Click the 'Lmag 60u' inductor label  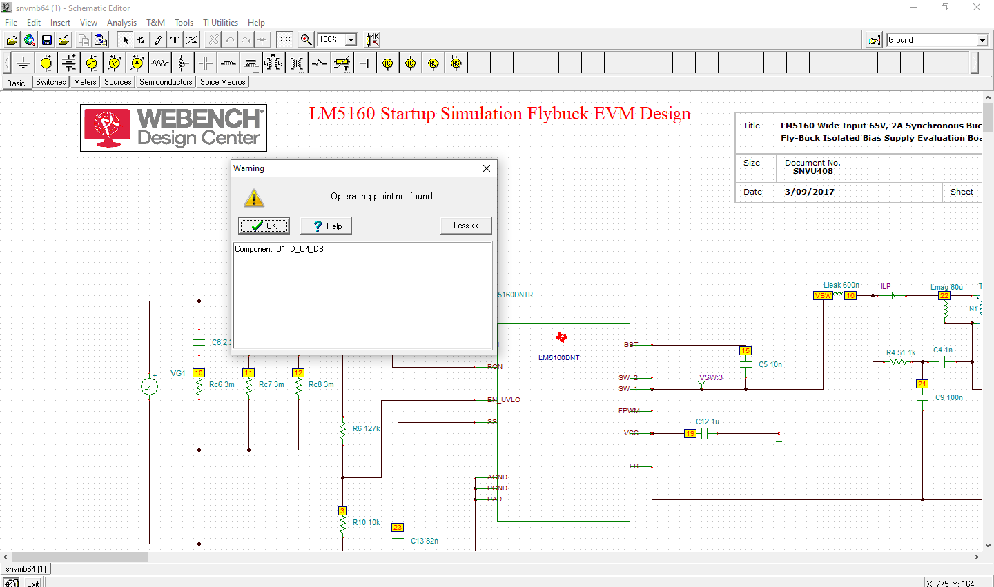click(946, 287)
